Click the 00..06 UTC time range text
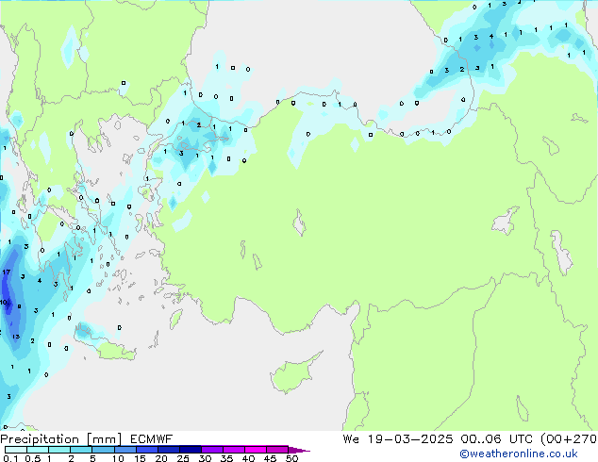Screen dimensions: 598x462 [490, 438]
